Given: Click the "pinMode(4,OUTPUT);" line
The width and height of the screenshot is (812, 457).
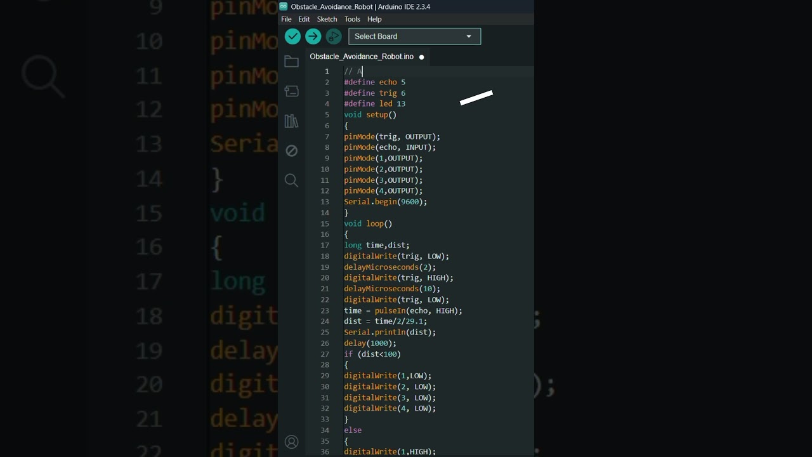Looking at the screenshot, I should (x=383, y=190).
